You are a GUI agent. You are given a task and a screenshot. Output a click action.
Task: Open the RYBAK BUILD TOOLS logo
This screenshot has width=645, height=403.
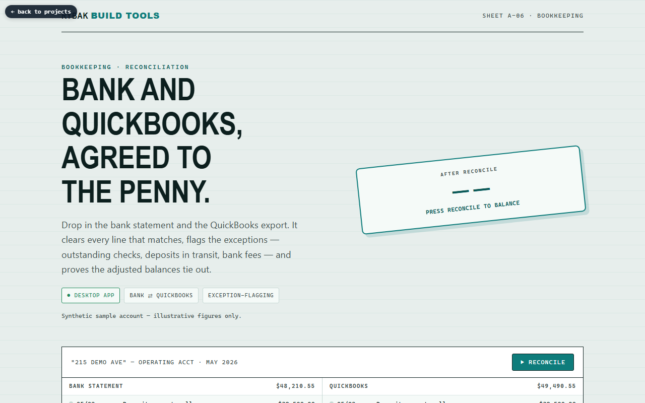click(x=110, y=16)
